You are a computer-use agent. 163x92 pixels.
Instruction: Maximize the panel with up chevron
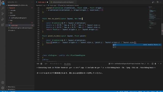pos(158,64)
